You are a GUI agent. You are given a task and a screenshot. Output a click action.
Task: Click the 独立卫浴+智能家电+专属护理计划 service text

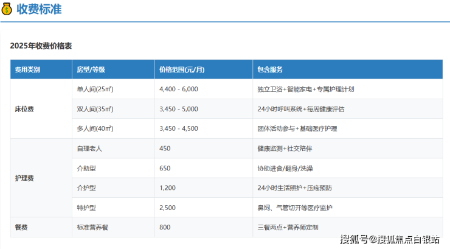pyautogui.click(x=305, y=89)
